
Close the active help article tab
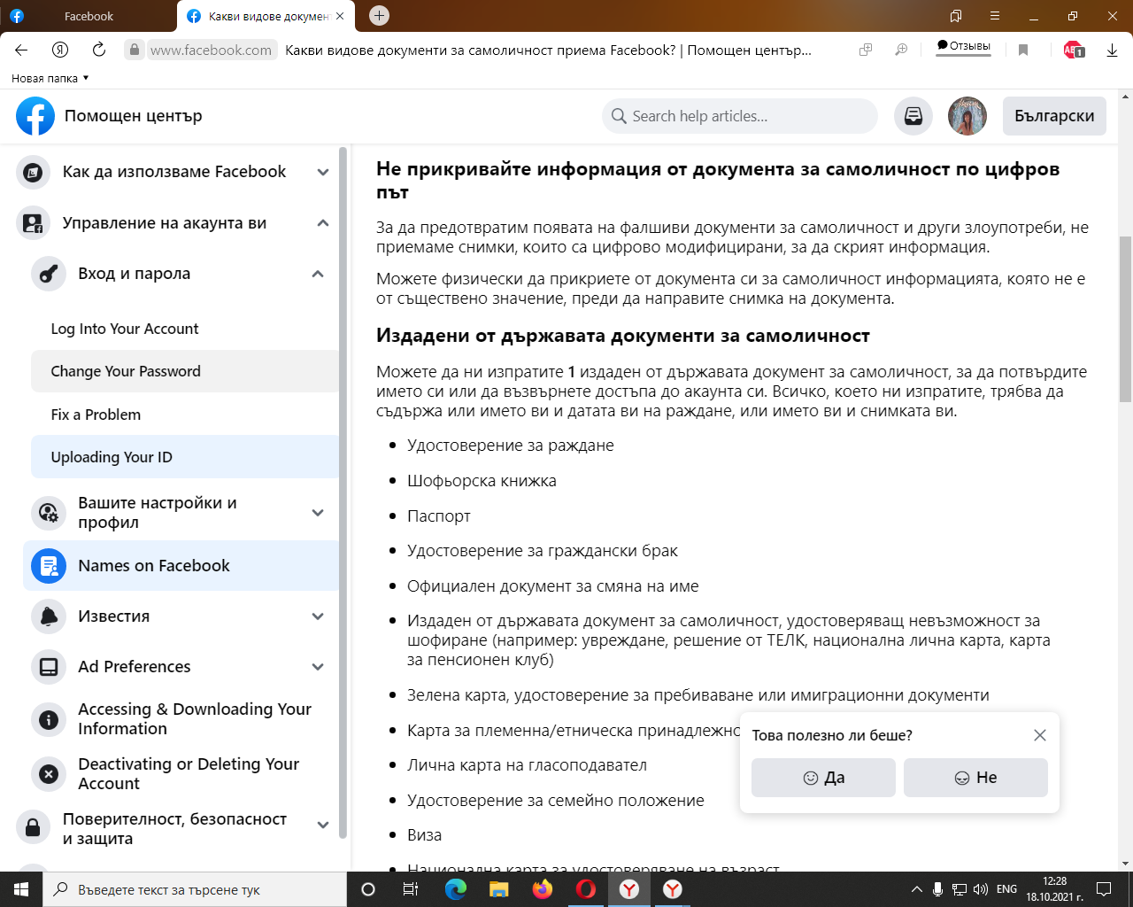click(340, 16)
